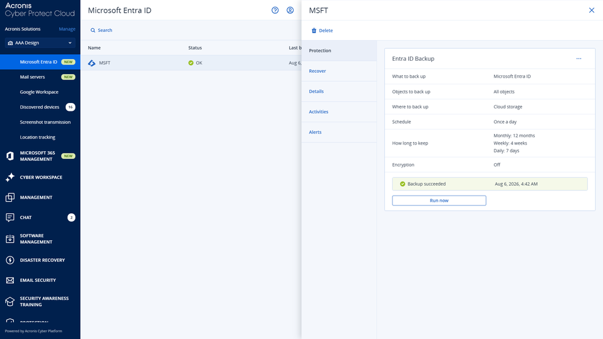Open Microsoft 365 Management section label
This screenshot has width=603, height=339.
click(37, 156)
